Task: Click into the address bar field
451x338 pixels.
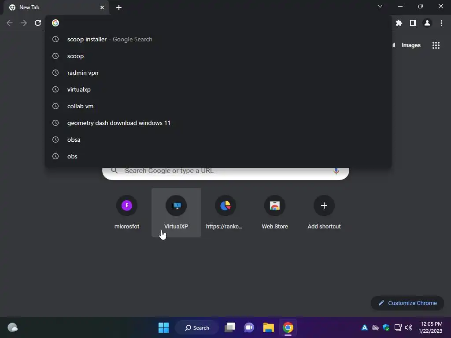Action: point(218,23)
